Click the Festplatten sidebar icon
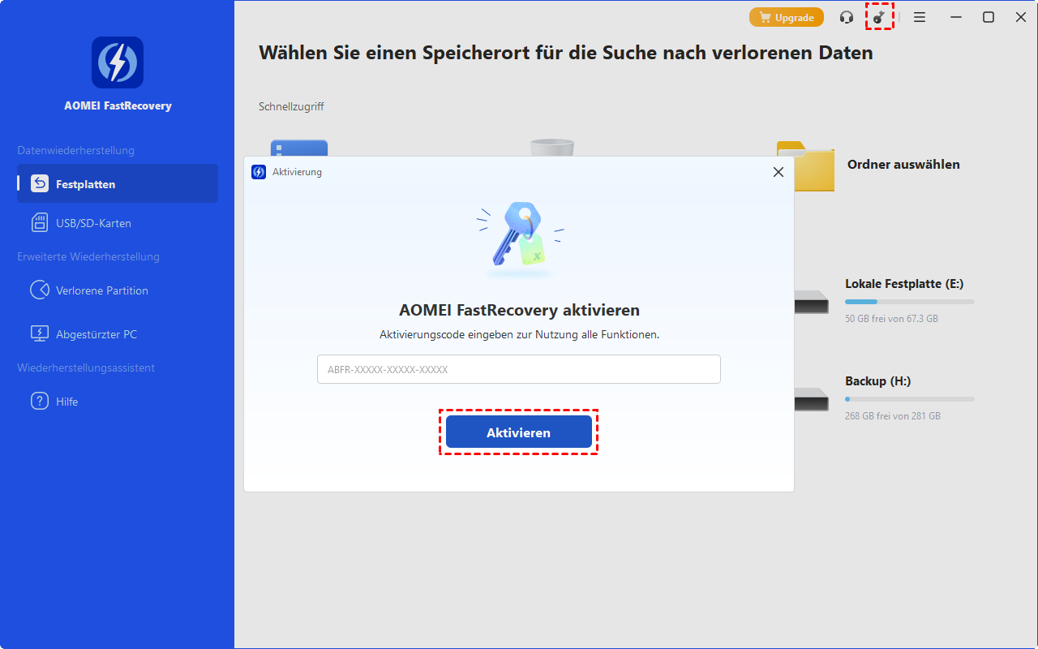Viewport: 1038px width, 649px height. coord(40,183)
